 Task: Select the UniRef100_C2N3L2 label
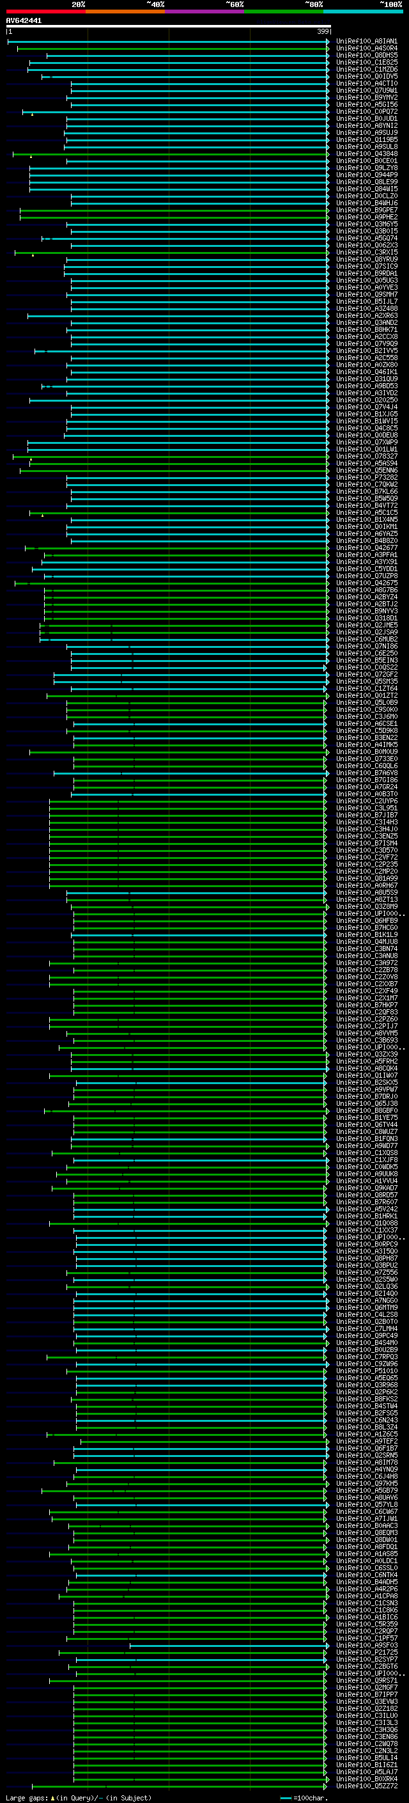pos(366,1751)
